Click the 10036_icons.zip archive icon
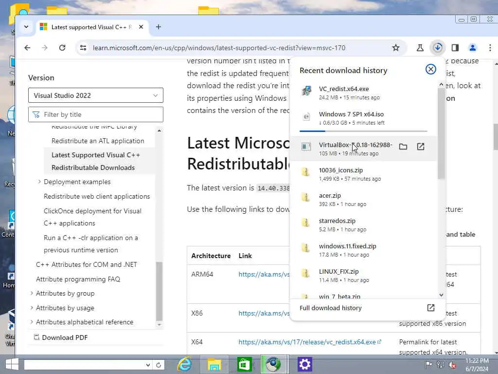This screenshot has height=374, width=498. pyautogui.click(x=305, y=172)
